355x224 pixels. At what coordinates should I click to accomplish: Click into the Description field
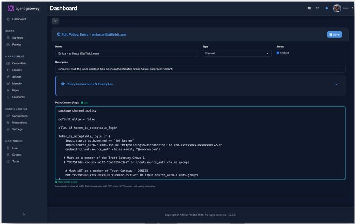(200, 69)
